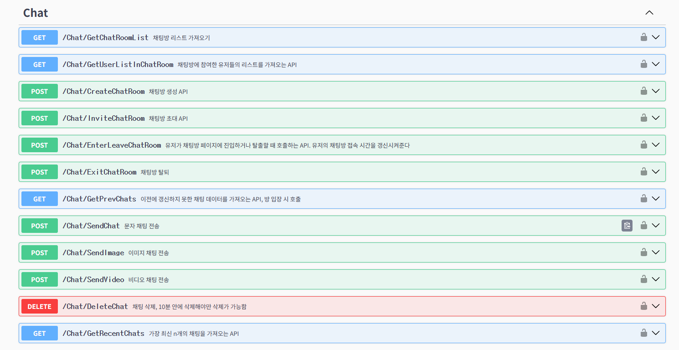
Task: Open the /Chat/CreateChatRoom path link
Action: 103,91
